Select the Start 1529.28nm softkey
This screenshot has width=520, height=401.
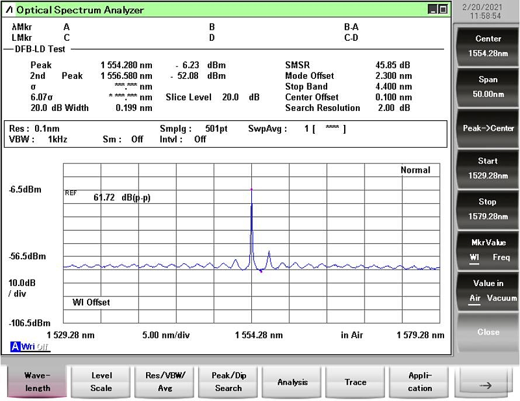coord(487,168)
